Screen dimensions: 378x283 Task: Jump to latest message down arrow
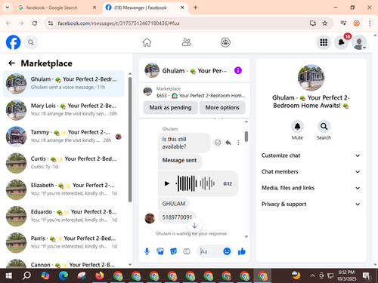(194, 226)
